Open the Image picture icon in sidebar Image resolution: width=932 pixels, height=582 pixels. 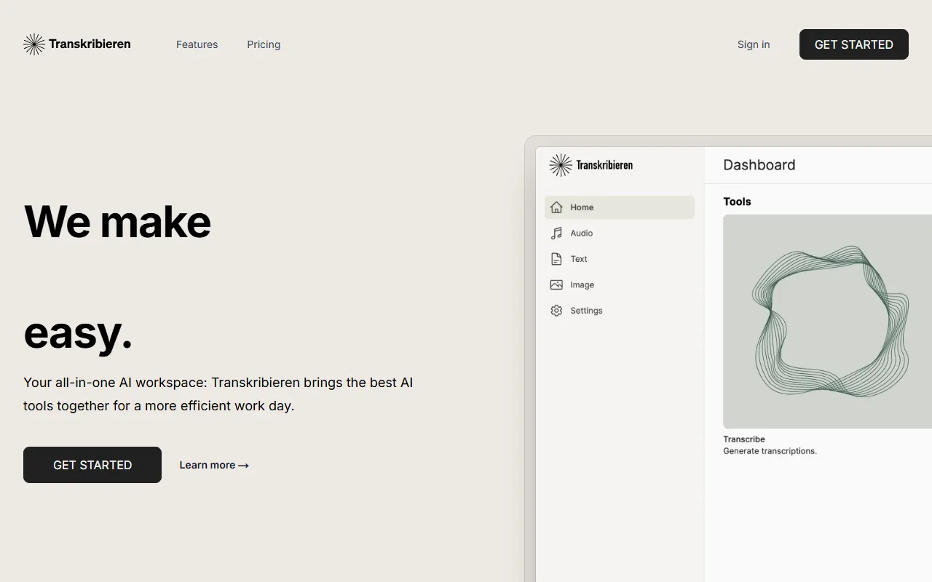(x=556, y=285)
